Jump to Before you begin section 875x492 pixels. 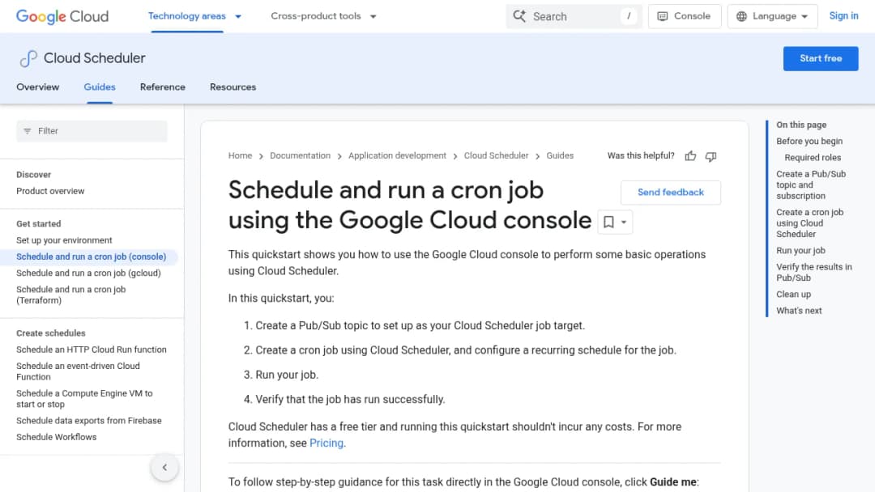809,141
